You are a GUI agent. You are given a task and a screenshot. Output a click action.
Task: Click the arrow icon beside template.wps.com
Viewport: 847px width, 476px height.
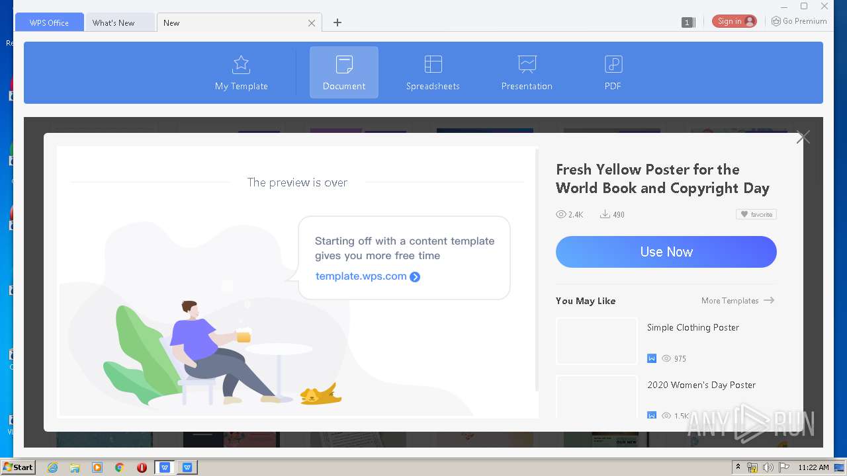[415, 277]
